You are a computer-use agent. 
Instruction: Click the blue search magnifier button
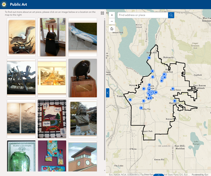pos(171,15)
